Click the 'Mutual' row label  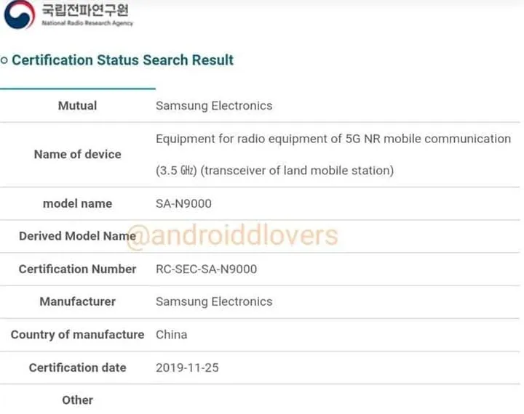click(x=78, y=106)
